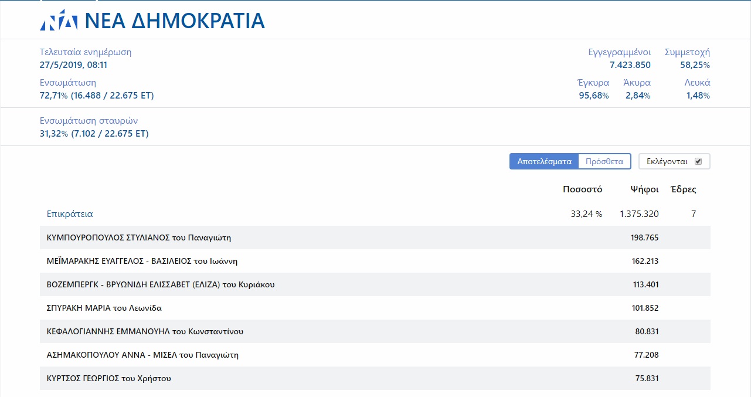Image resolution: width=751 pixels, height=397 pixels.
Task: Click the Ψήφοι column header
Action: 644,189
